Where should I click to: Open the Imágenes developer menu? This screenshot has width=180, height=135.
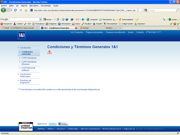51,24
